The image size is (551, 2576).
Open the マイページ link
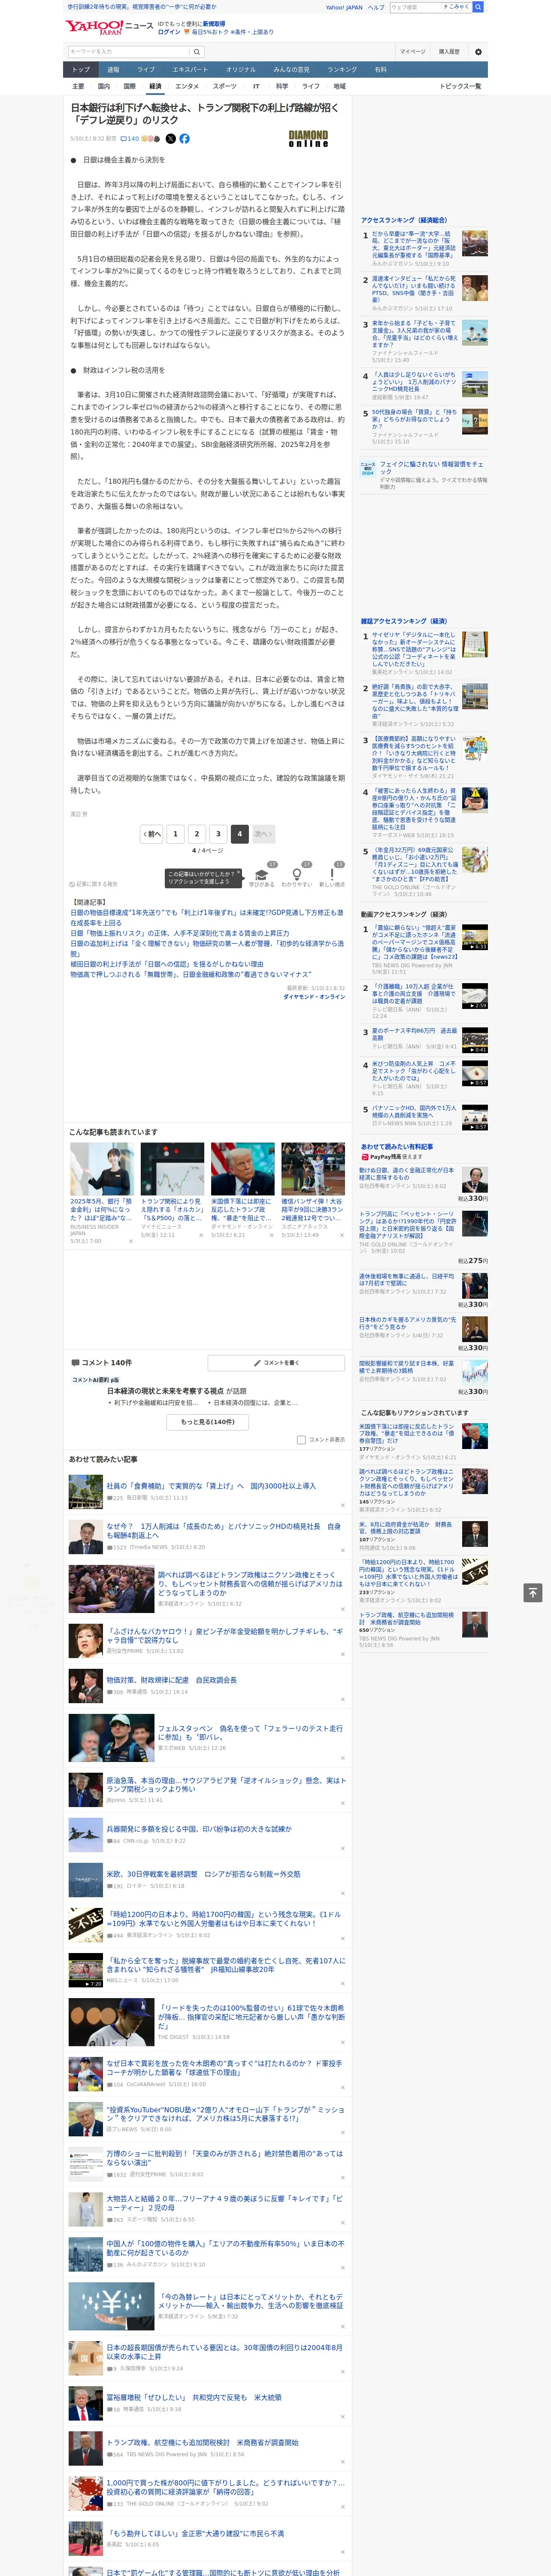[x=413, y=51]
